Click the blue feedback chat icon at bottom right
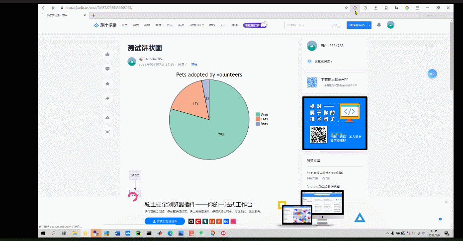Image resolution: width=463 pixels, height=241 pixels. (440, 220)
